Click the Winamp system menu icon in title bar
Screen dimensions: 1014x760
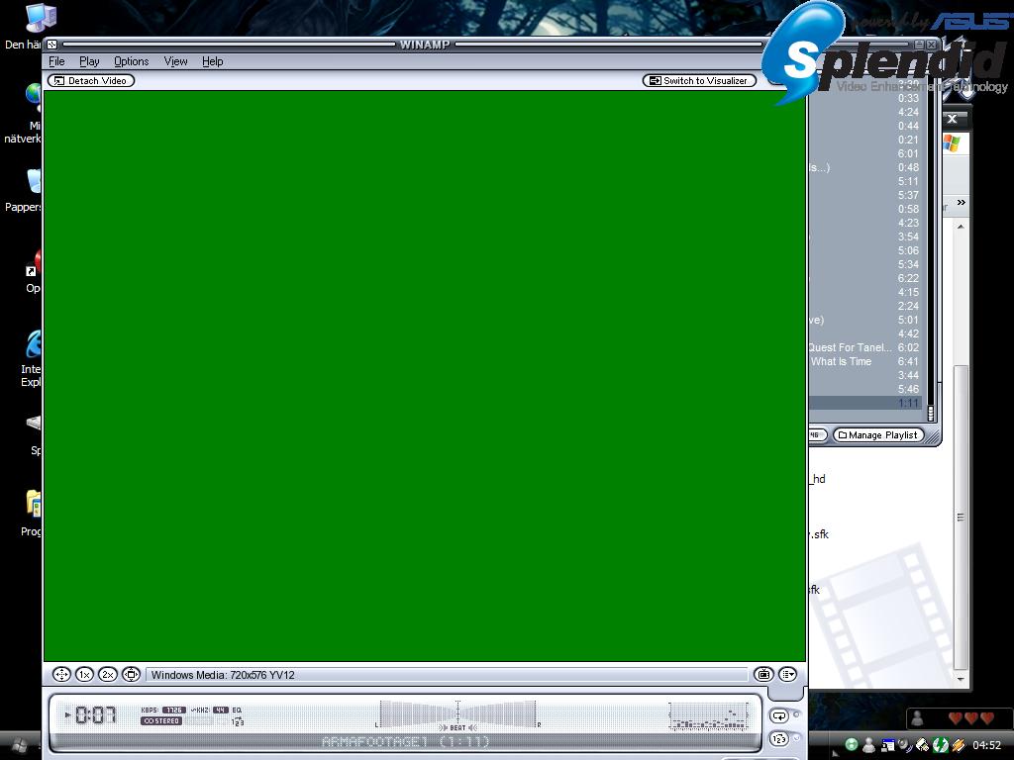click(x=52, y=45)
